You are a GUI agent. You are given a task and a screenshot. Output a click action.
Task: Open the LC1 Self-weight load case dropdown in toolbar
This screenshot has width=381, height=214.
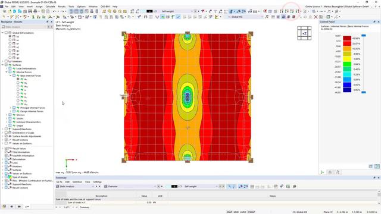[192, 11]
